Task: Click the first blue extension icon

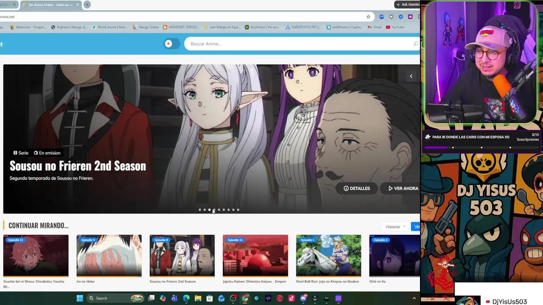Action: (382, 17)
